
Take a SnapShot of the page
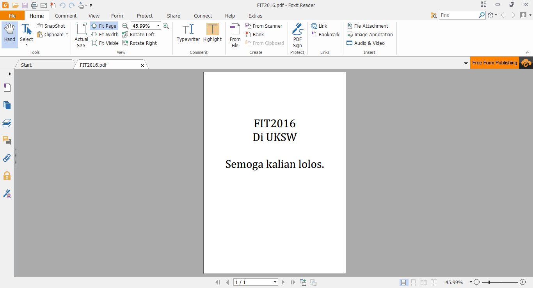click(51, 26)
